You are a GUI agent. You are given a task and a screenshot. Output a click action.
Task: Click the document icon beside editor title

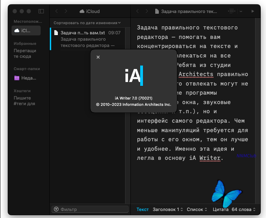[x=157, y=11]
